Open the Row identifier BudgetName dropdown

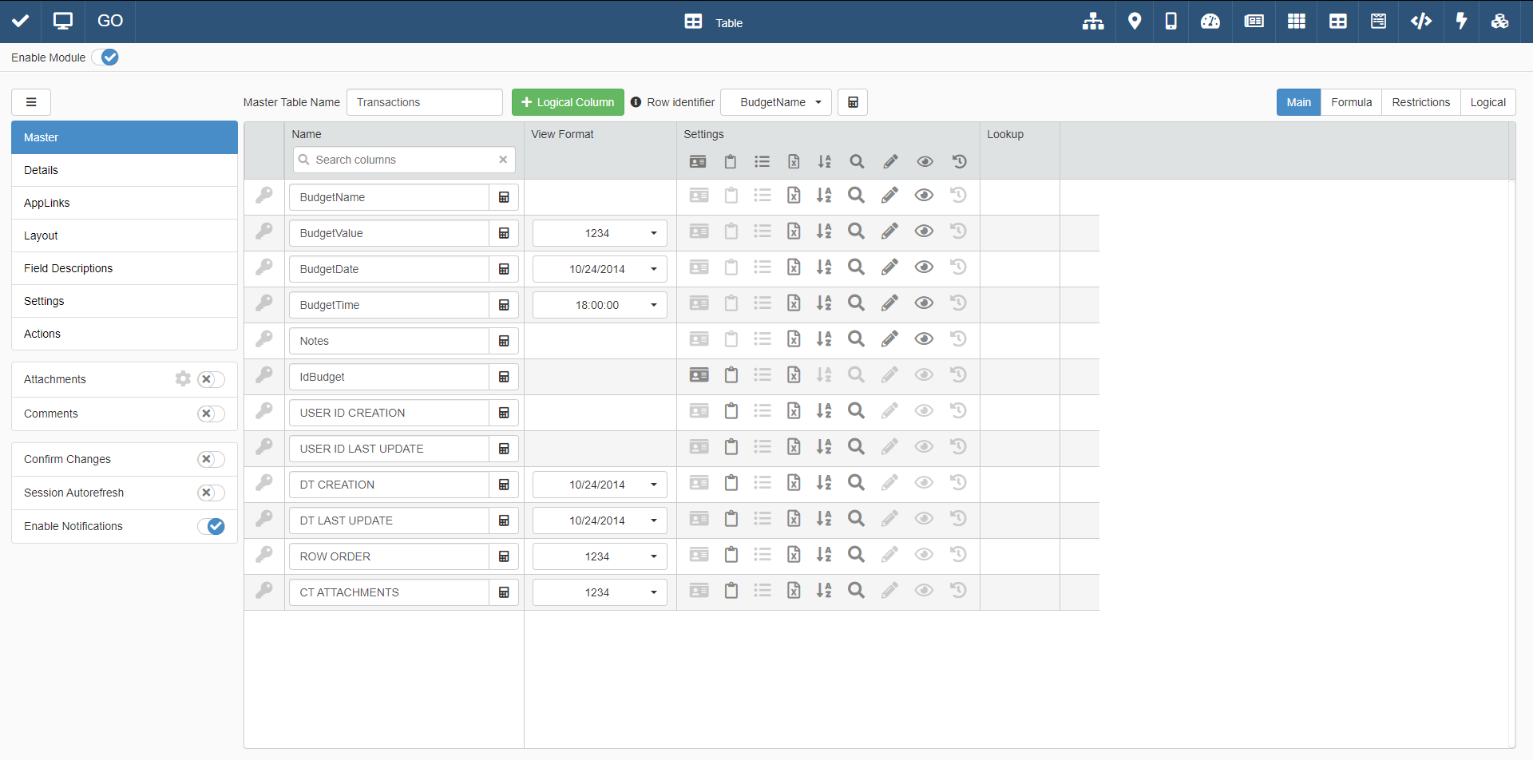tap(776, 102)
